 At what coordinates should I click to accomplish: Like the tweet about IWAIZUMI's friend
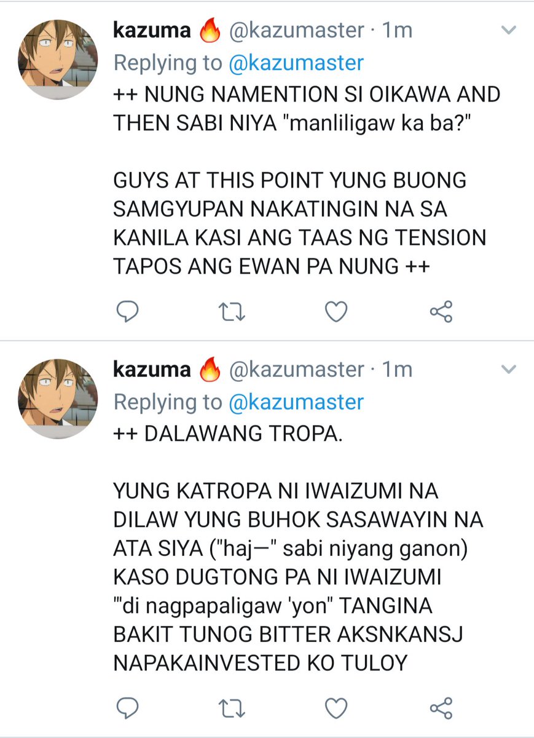(x=336, y=708)
